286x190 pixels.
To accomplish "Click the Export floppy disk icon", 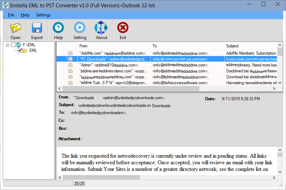I will click(x=37, y=28).
